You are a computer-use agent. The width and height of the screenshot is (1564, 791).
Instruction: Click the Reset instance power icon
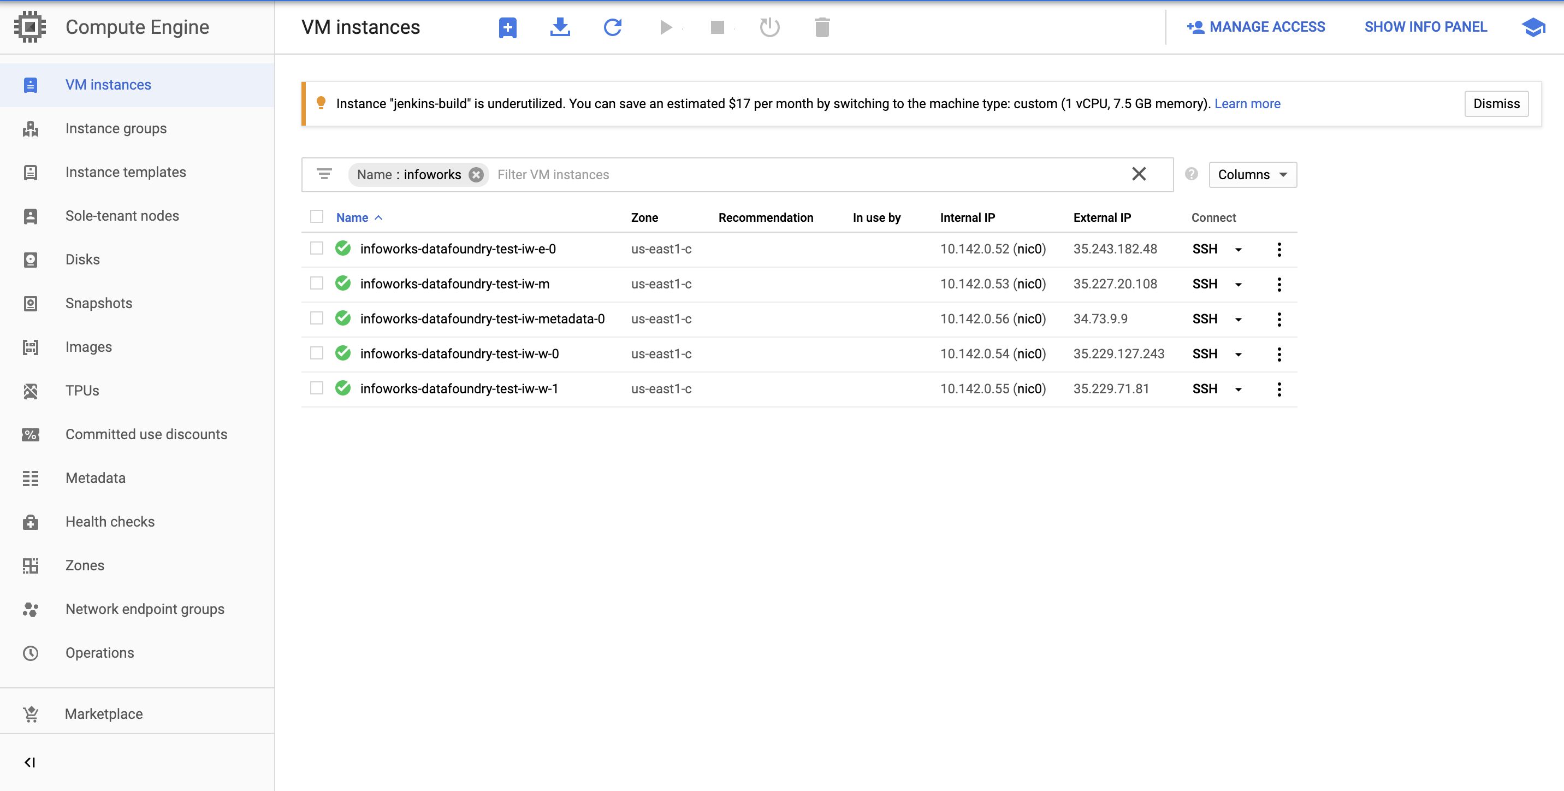click(770, 27)
